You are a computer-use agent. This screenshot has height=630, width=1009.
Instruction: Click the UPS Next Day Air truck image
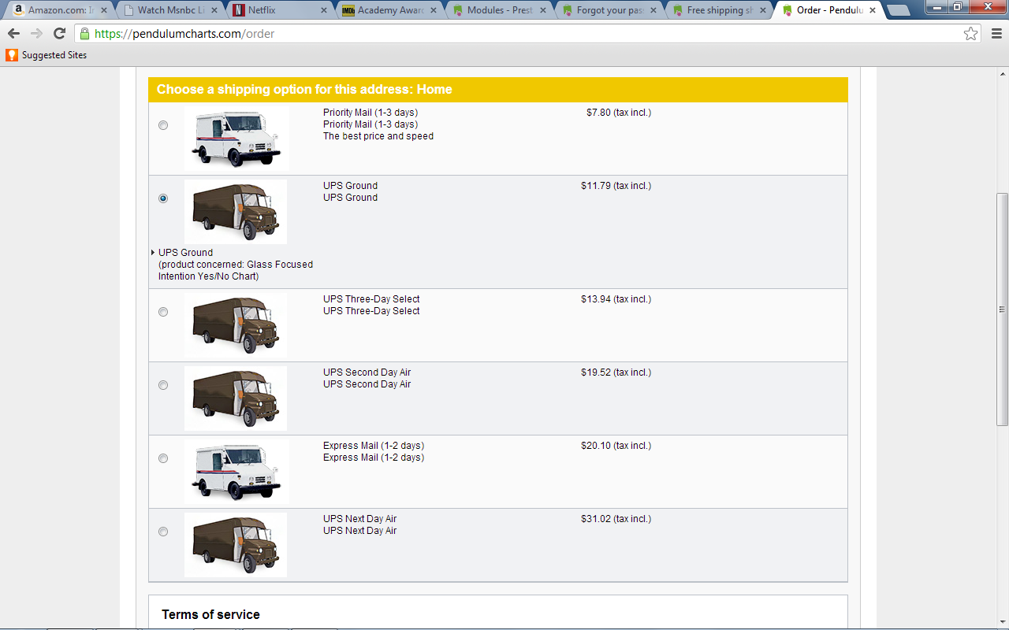click(236, 545)
